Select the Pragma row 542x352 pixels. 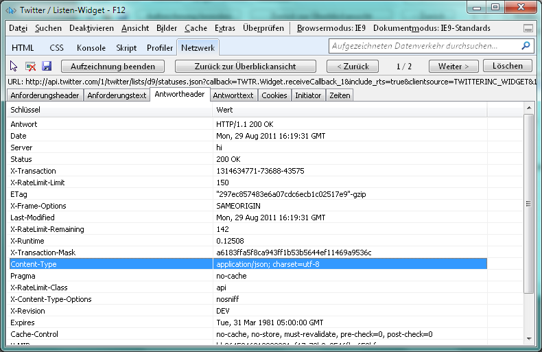248,276
